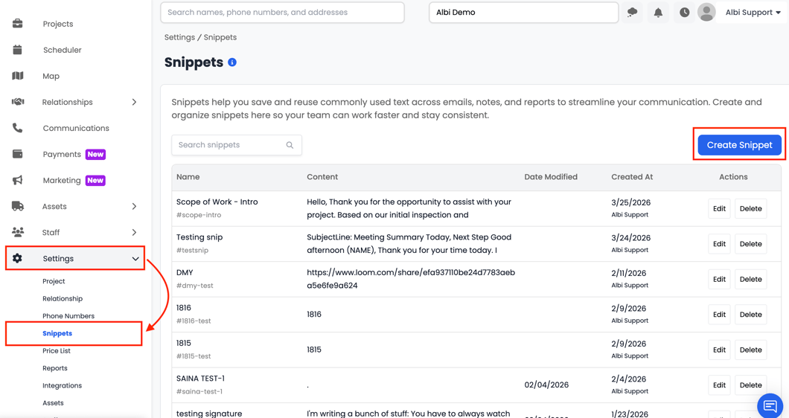The image size is (789, 418).
Task: Select Project under Settings
Action: (54, 281)
